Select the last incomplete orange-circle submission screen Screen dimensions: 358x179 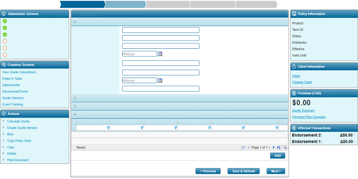pos(5,55)
